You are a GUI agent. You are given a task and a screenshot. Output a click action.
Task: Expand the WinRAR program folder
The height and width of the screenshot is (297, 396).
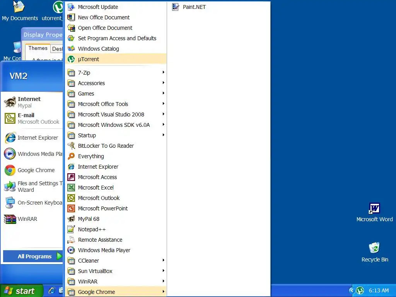(x=116, y=282)
